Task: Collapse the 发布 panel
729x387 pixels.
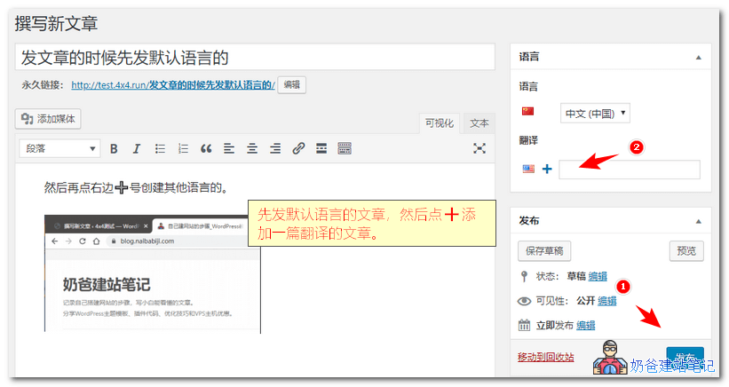Action: 698,220
